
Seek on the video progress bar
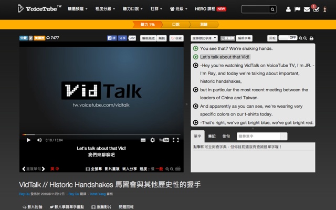[x=101, y=134]
